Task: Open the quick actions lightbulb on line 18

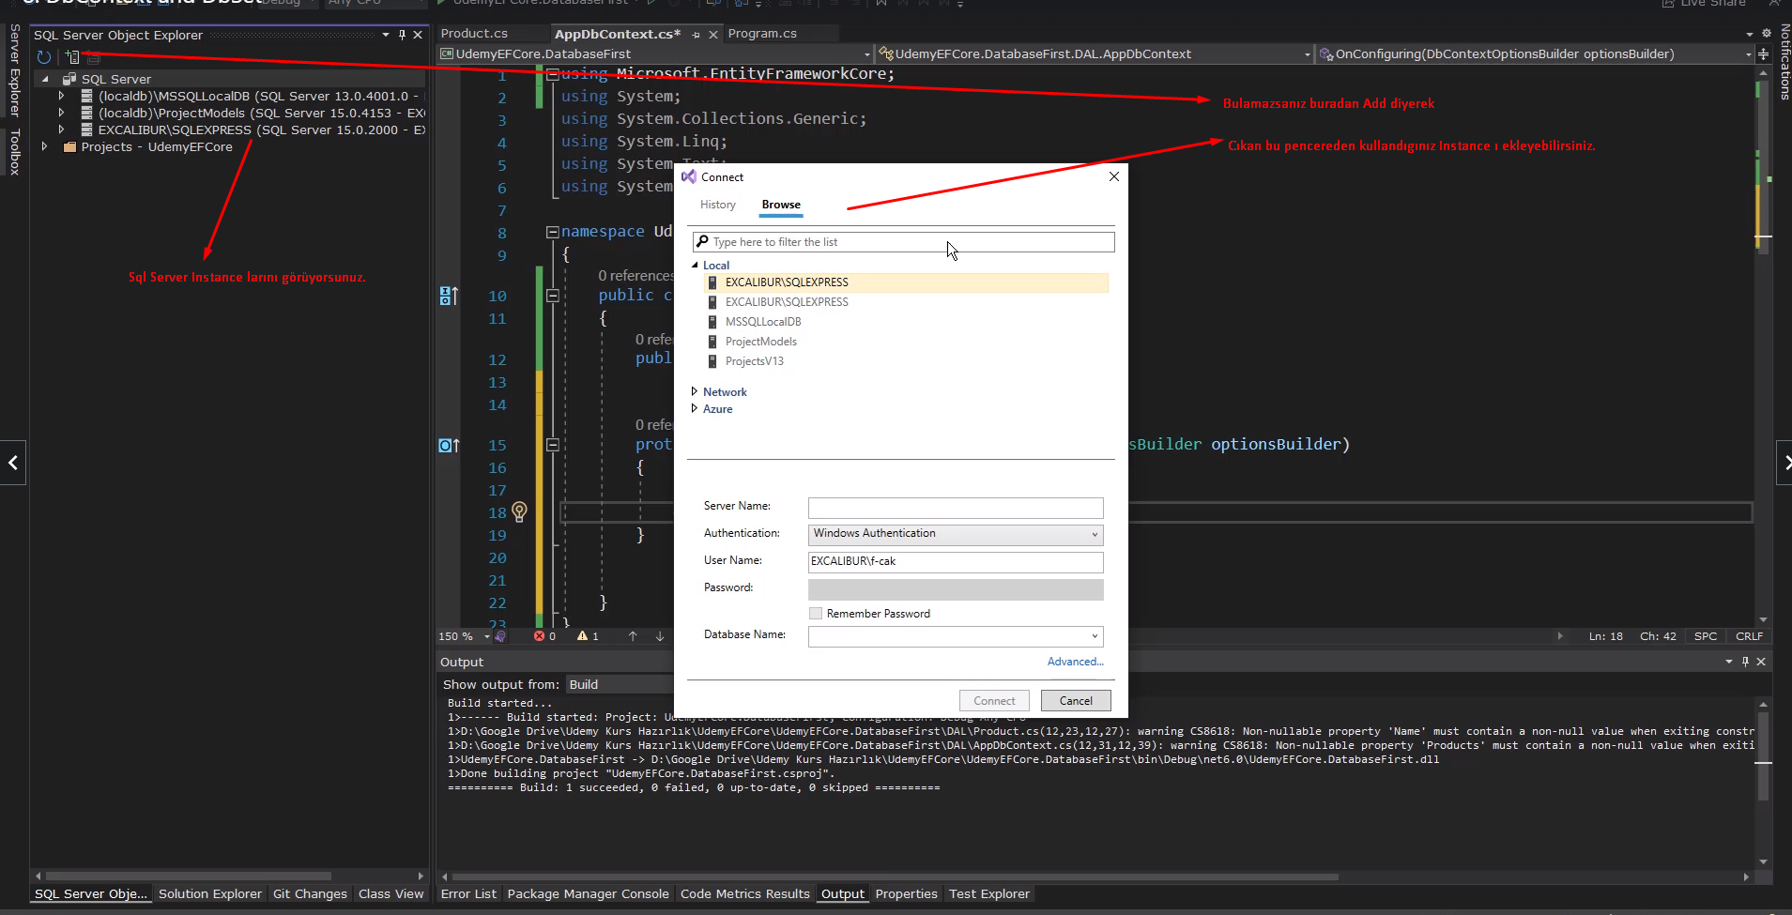Action: (521, 512)
